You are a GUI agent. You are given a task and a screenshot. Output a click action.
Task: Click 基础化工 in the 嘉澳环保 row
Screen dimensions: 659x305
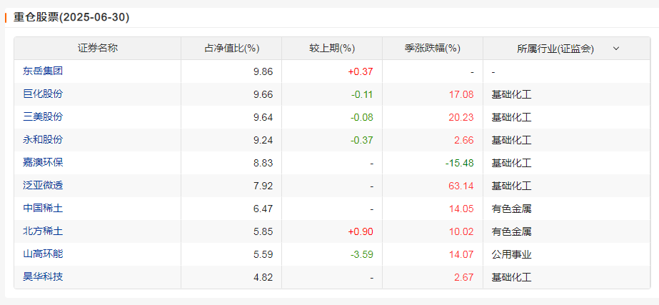(x=511, y=164)
